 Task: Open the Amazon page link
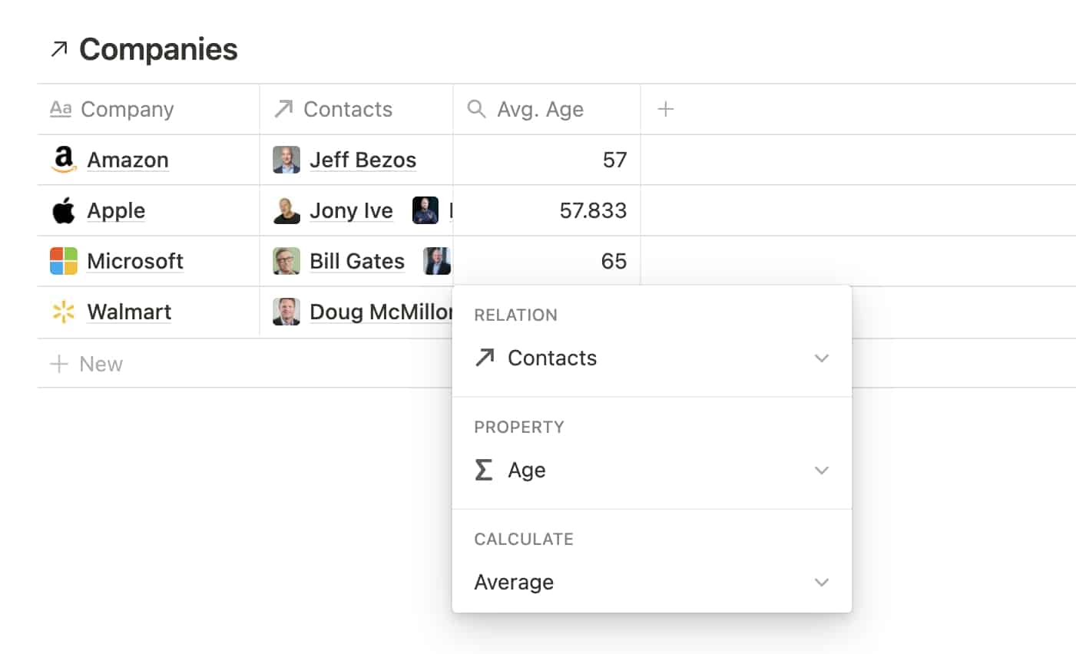[x=127, y=160]
